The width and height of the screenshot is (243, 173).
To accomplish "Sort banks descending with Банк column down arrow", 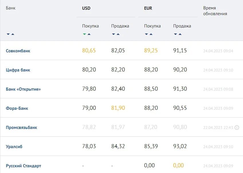I will (x=8, y=34).
